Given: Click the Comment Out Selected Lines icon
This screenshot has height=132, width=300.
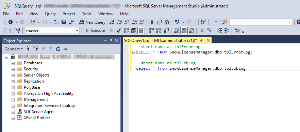Looking at the screenshot, I should pos(202,30).
